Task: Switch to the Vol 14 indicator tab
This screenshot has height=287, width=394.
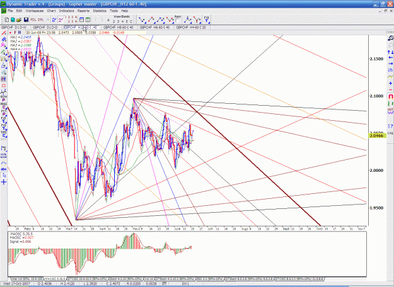Action: click(149, 279)
